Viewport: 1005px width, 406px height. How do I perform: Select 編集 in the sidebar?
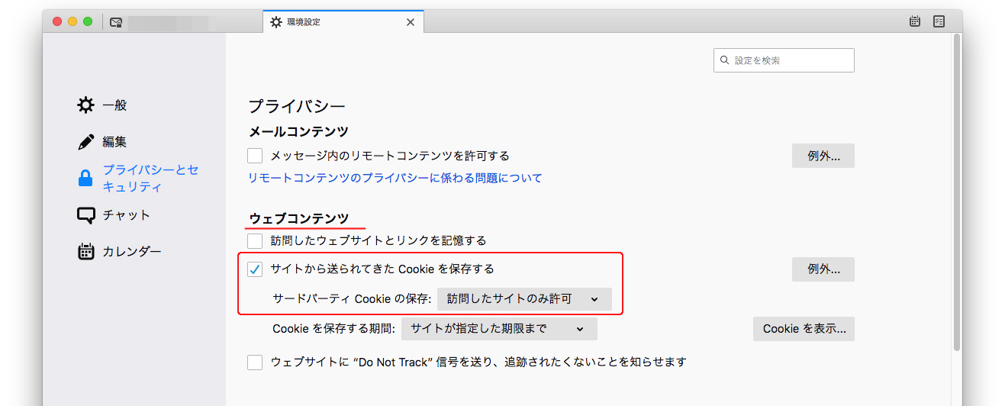click(x=114, y=142)
